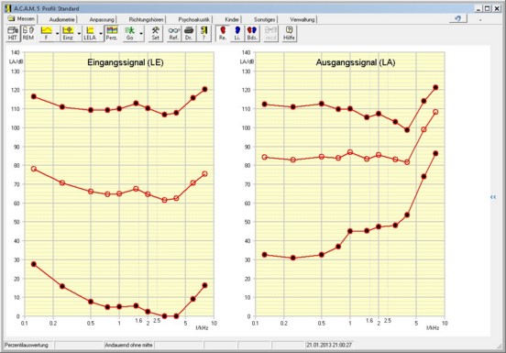Viewport: 506px width, 353px height.
Task: Open the Set settings tool
Action: 156,34
